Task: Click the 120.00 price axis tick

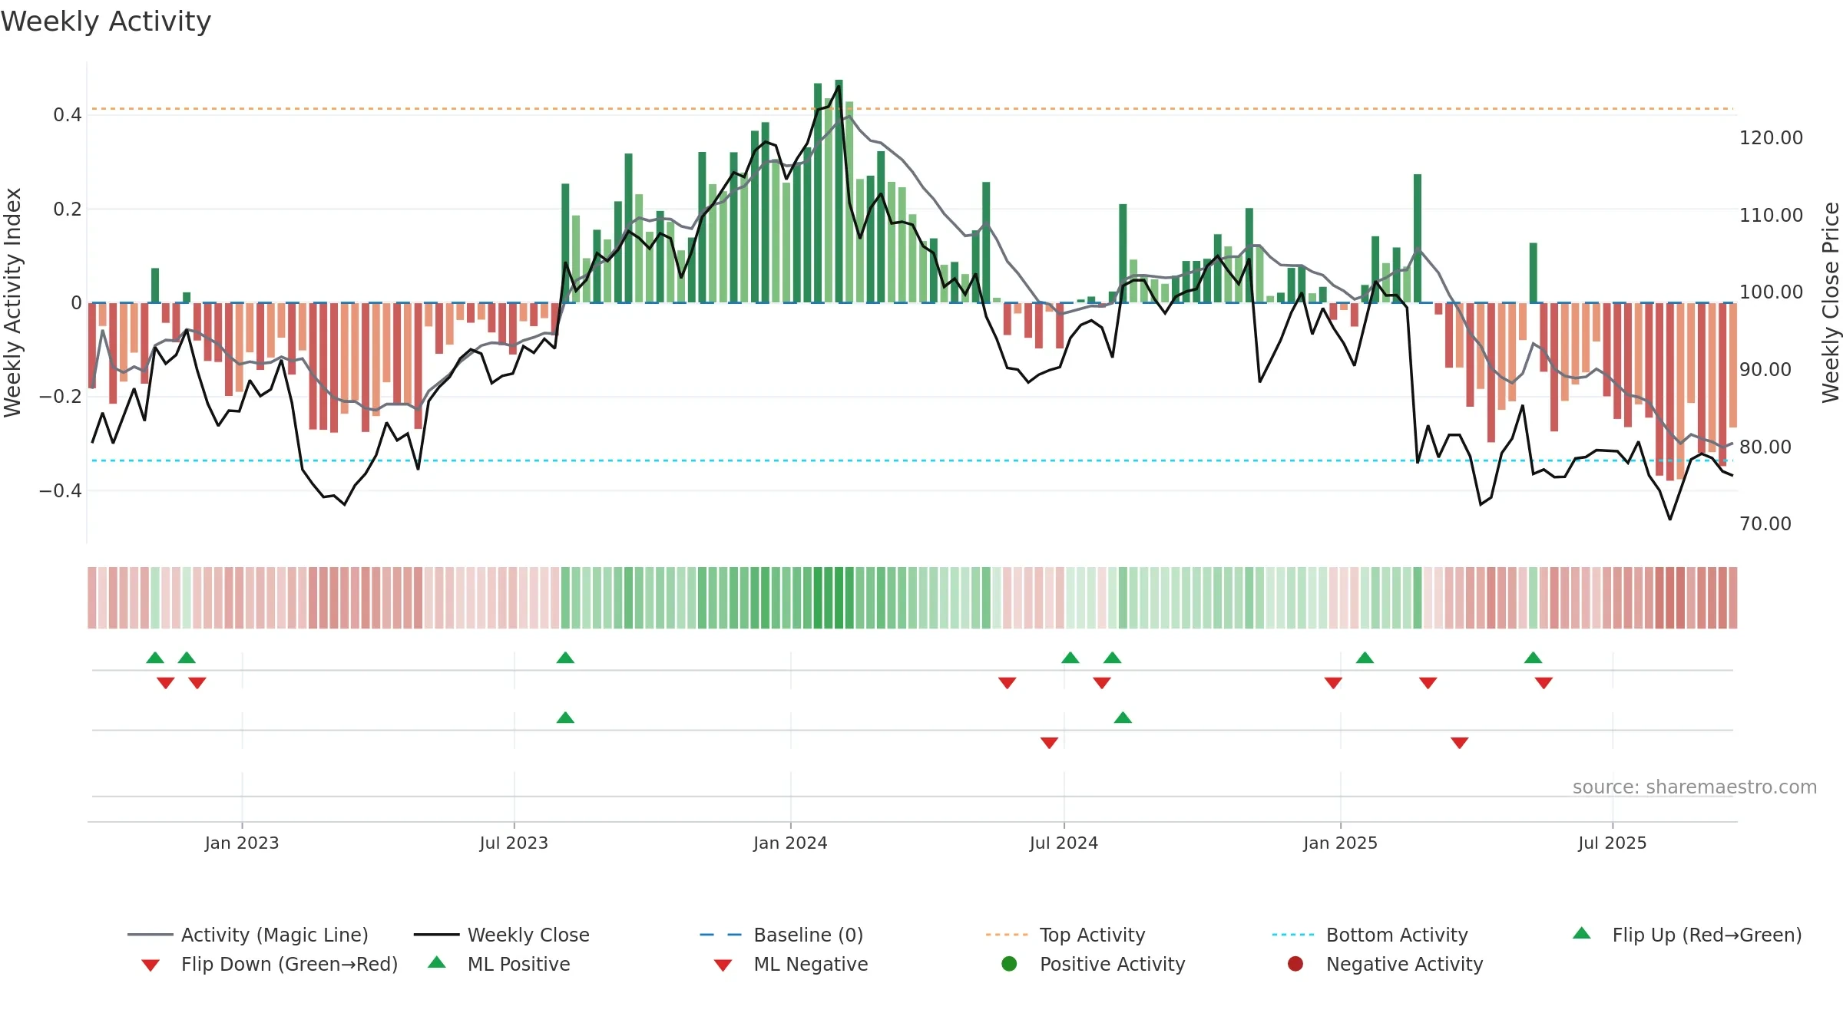Action: [x=1771, y=138]
